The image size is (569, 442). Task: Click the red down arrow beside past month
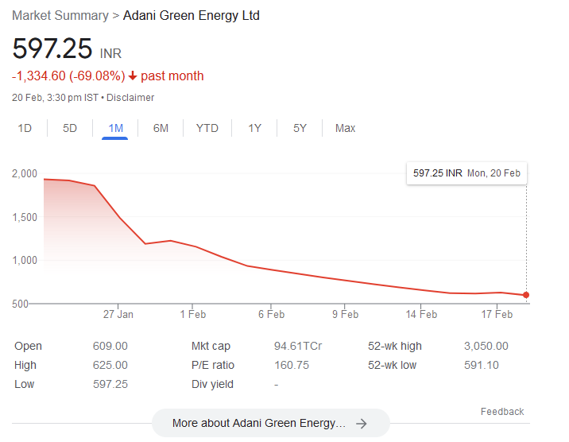pos(133,76)
